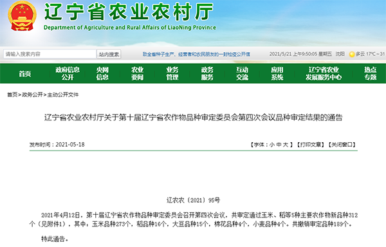This screenshot has height=247, width=386.
Task: Click the document number 辽农农〔2021〕95号
Action: (x=193, y=200)
